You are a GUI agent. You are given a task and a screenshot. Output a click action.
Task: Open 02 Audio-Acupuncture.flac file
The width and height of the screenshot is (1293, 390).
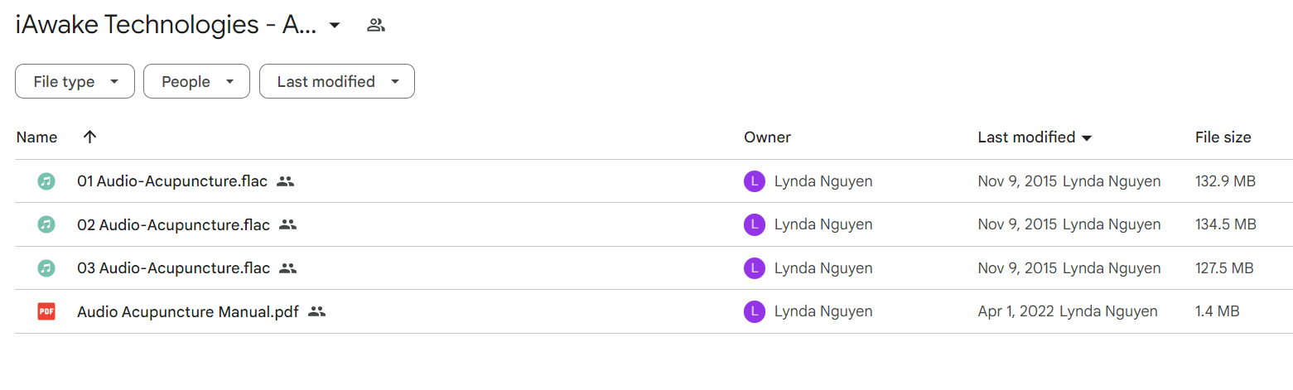pyautogui.click(x=173, y=224)
